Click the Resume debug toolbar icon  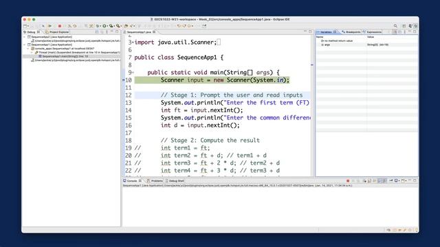pyautogui.click(x=50, y=26)
